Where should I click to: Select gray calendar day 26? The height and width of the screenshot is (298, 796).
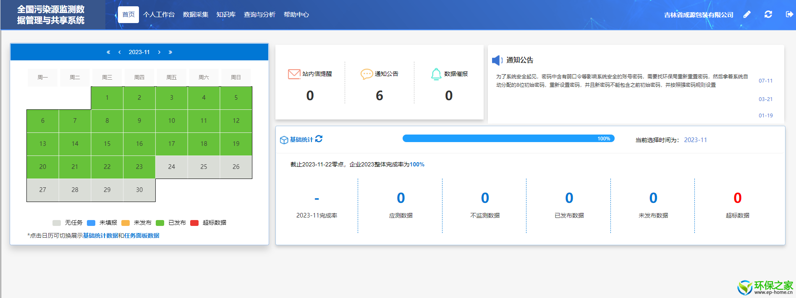click(236, 167)
